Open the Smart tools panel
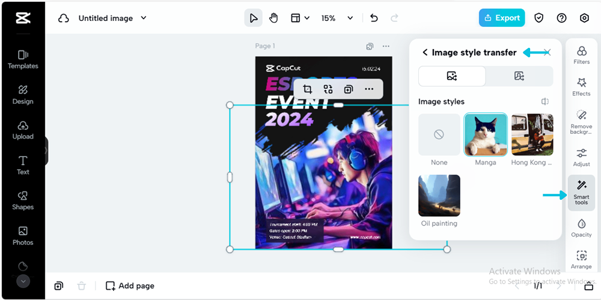This screenshot has width=601, height=300. coord(581,193)
